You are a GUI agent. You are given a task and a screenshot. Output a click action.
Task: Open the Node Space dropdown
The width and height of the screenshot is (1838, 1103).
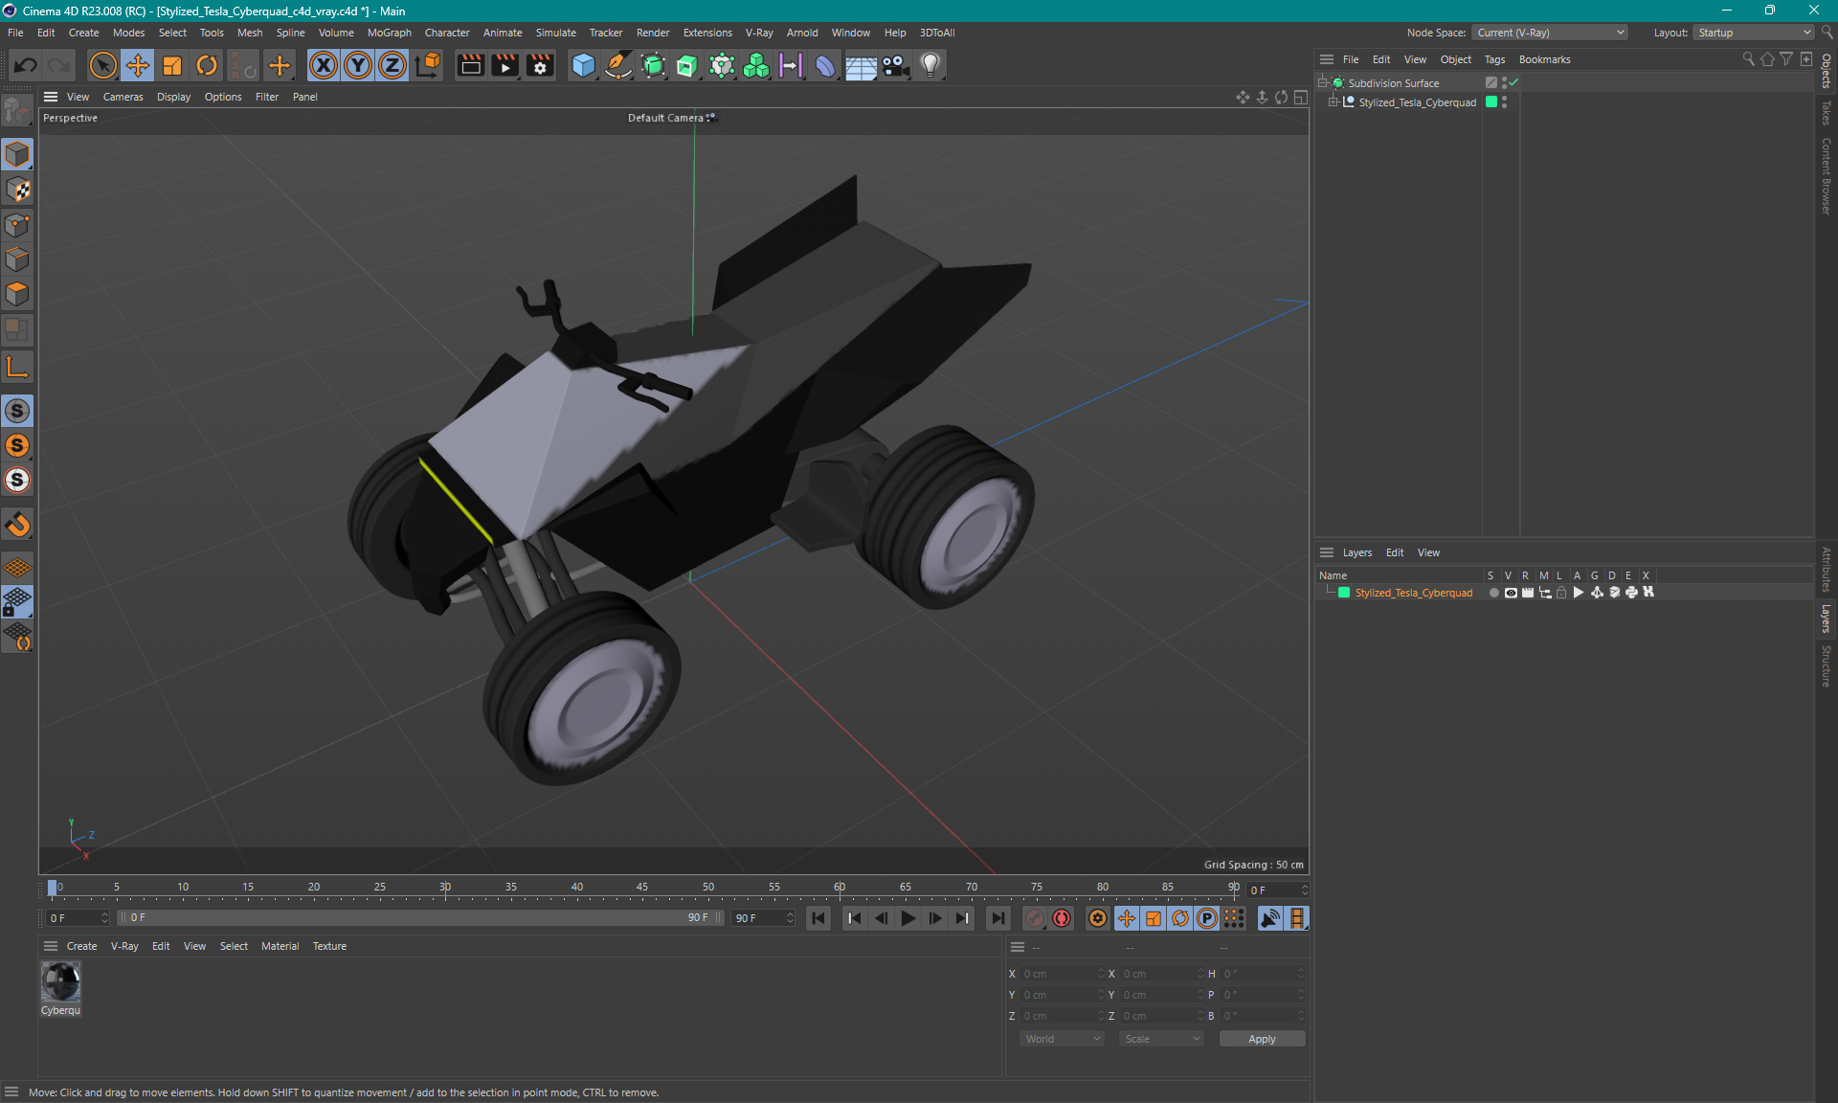point(1549,33)
